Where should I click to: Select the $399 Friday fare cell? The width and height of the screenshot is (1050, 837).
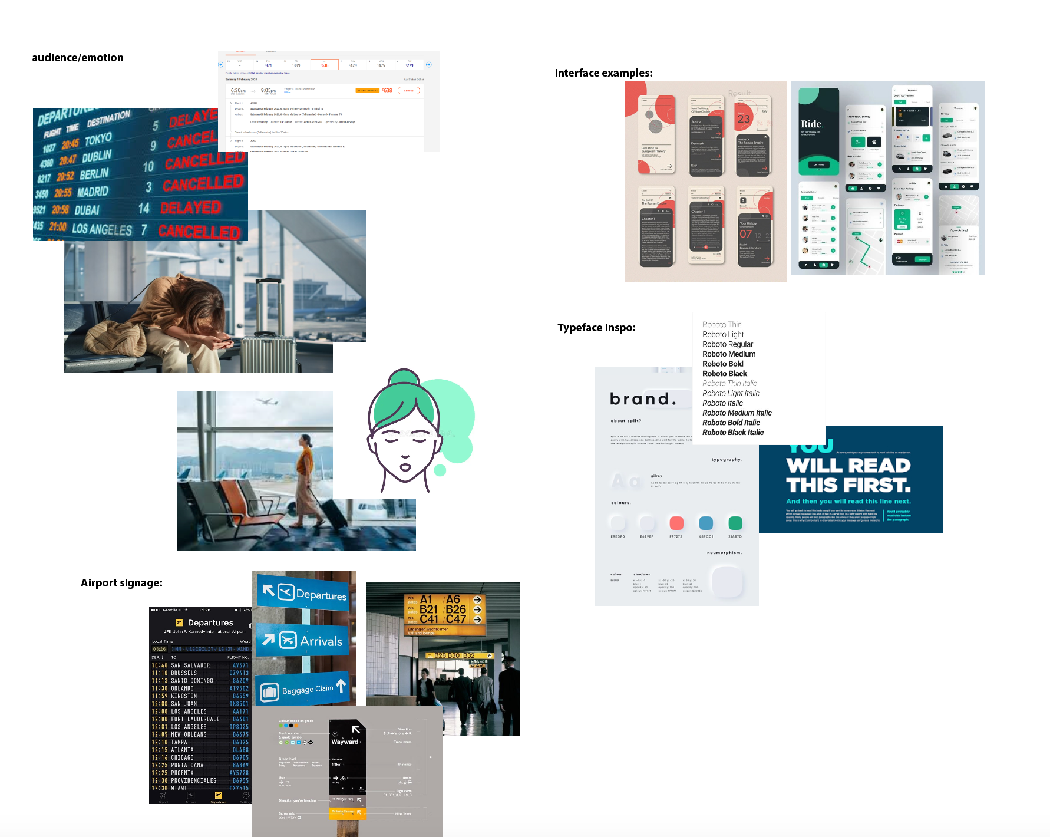tap(296, 64)
